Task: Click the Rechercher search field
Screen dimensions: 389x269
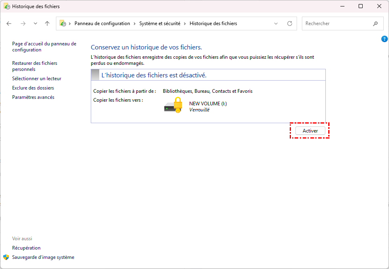Action: (x=336, y=23)
